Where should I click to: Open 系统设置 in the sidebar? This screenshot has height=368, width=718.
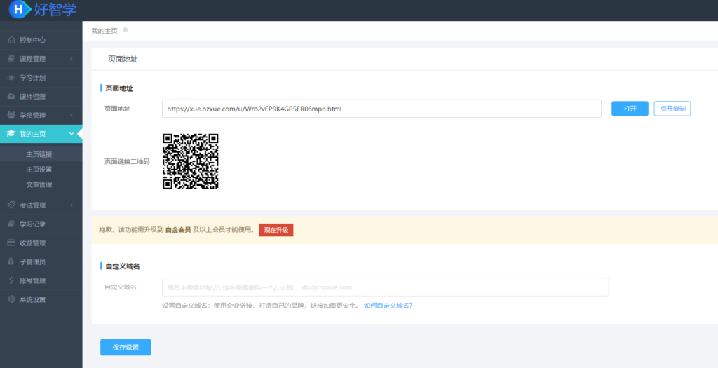[41, 299]
